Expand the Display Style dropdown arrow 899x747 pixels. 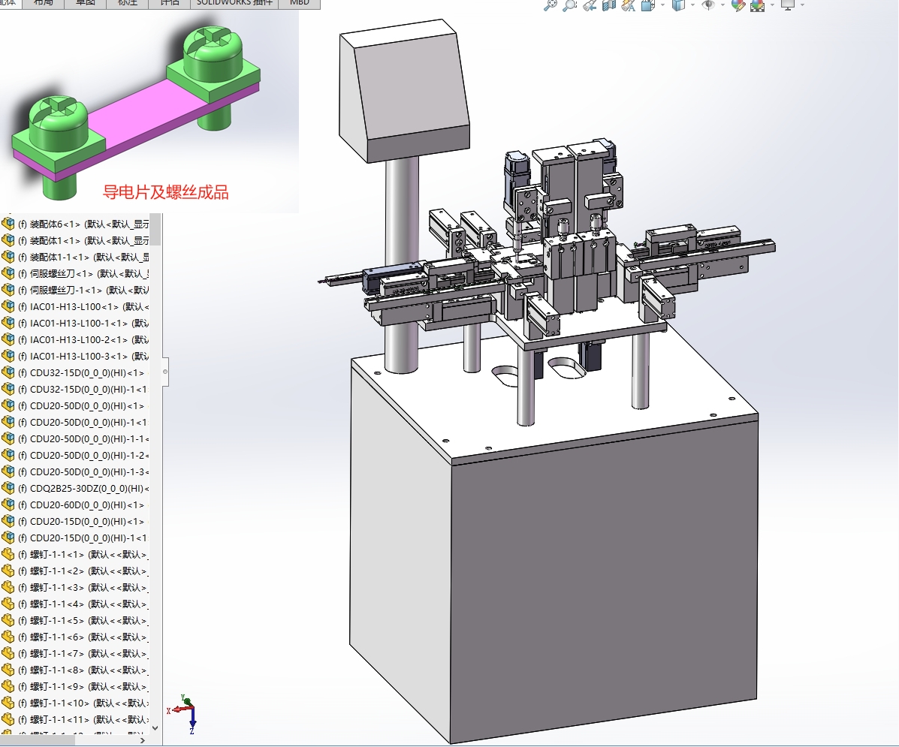(x=692, y=5)
